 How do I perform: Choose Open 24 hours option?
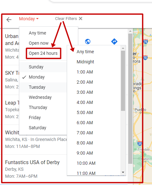tap(43, 53)
